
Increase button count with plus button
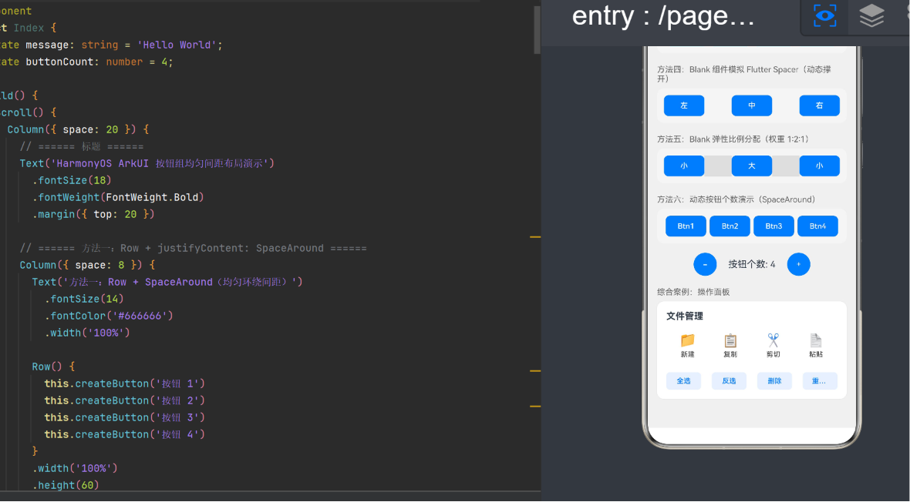(799, 264)
